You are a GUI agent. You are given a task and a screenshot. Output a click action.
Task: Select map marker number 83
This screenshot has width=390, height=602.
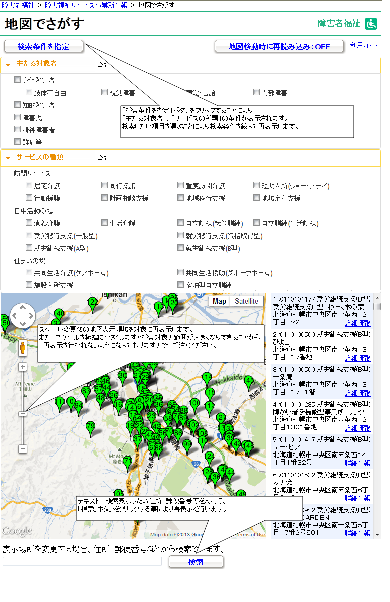(86, 393)
